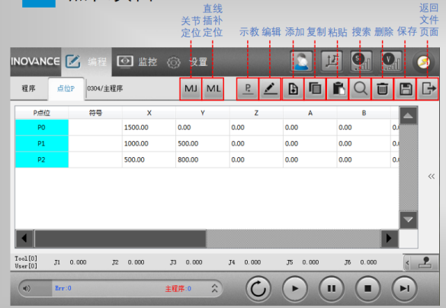Open the search magnifier
This screenshot has height=308, width=446.
[x=360, y=88]
